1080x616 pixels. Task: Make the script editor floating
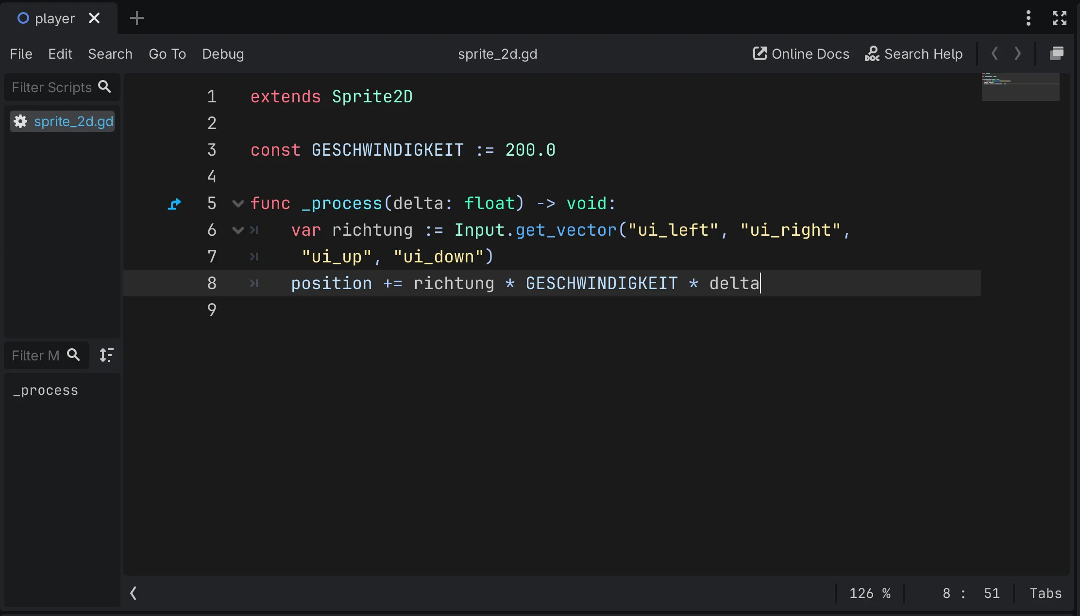[x=1057, y=53]
